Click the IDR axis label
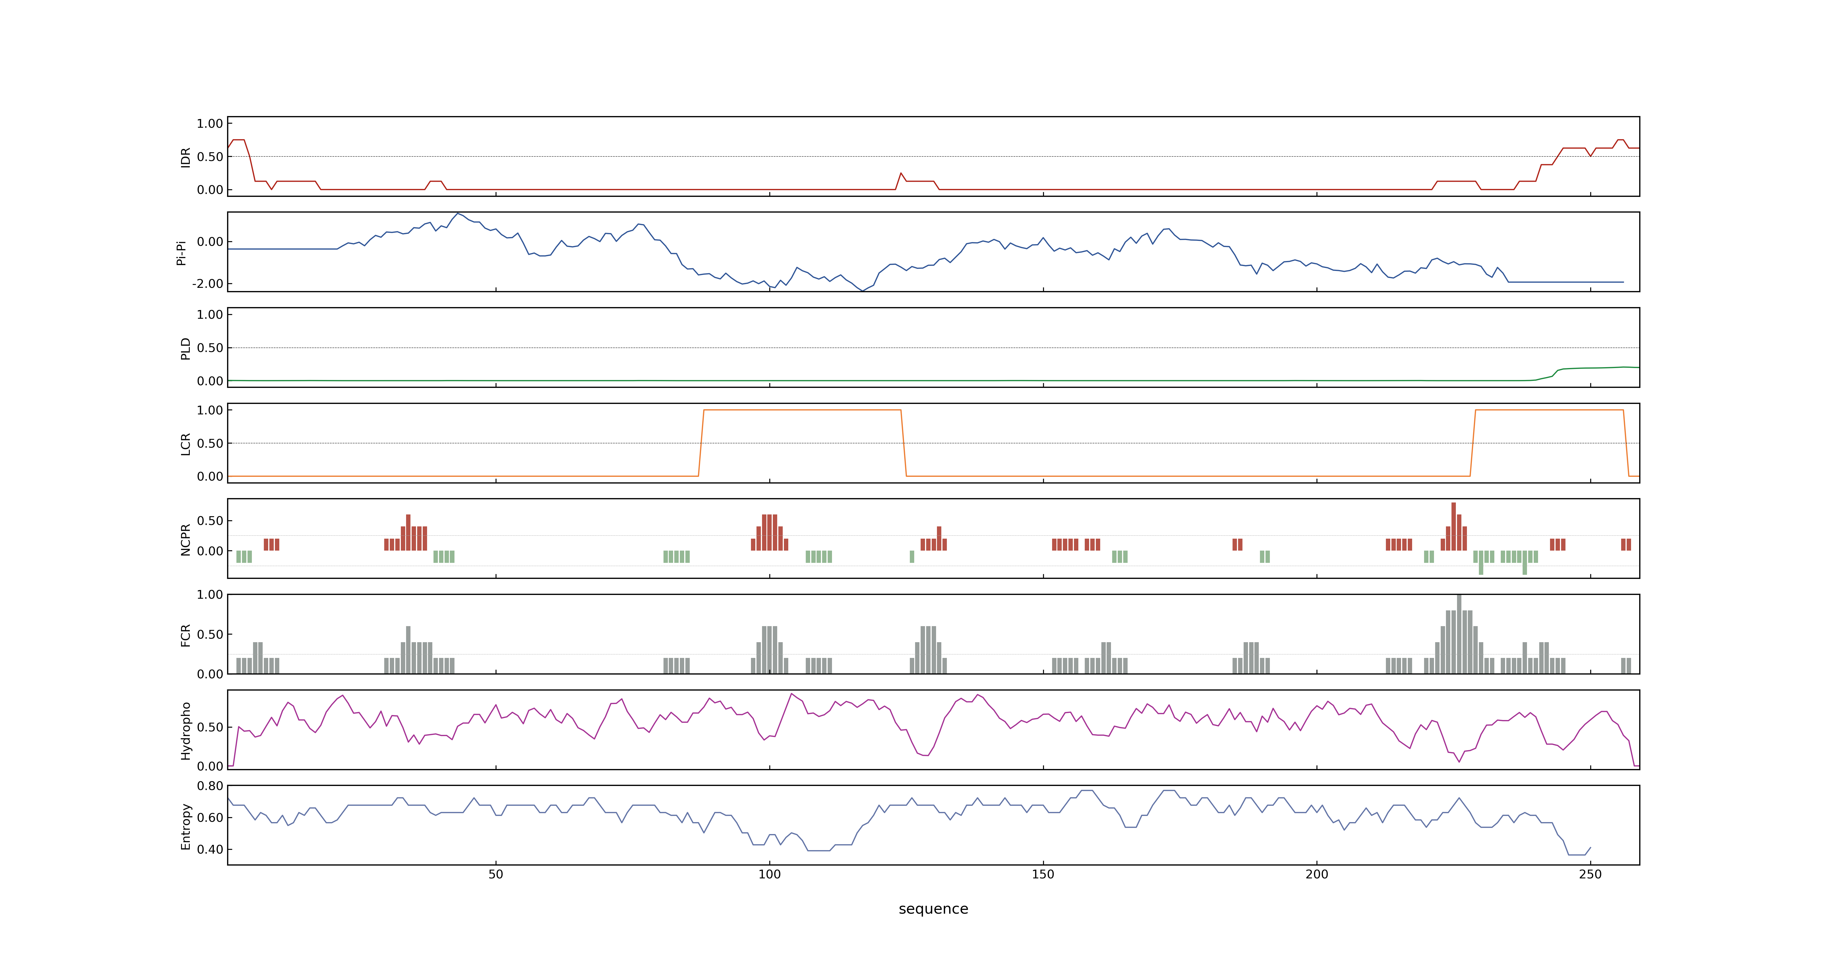This screenshot has width=1822, height=972. click(186, 157)
